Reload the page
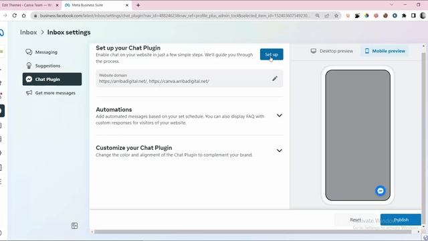 coord(15,15)
